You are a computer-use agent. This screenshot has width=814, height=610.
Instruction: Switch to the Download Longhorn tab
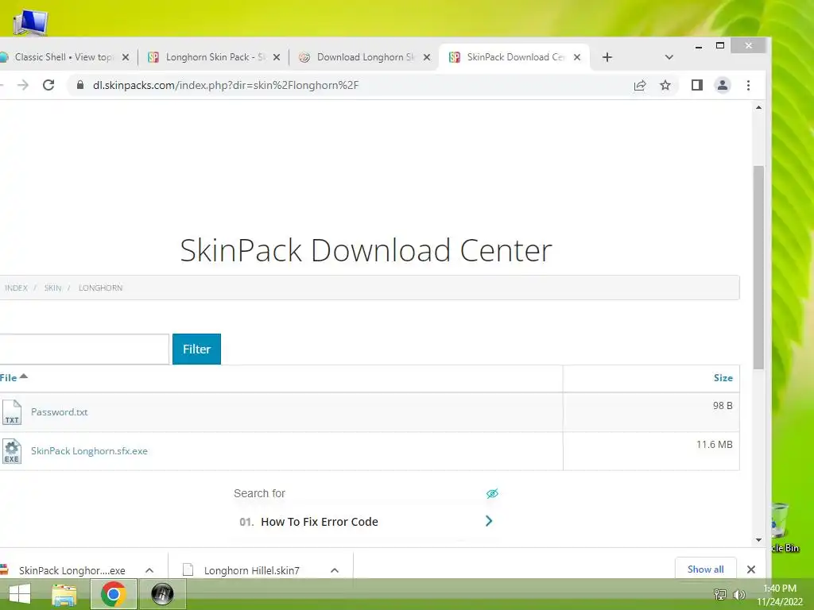coord(363,57)
